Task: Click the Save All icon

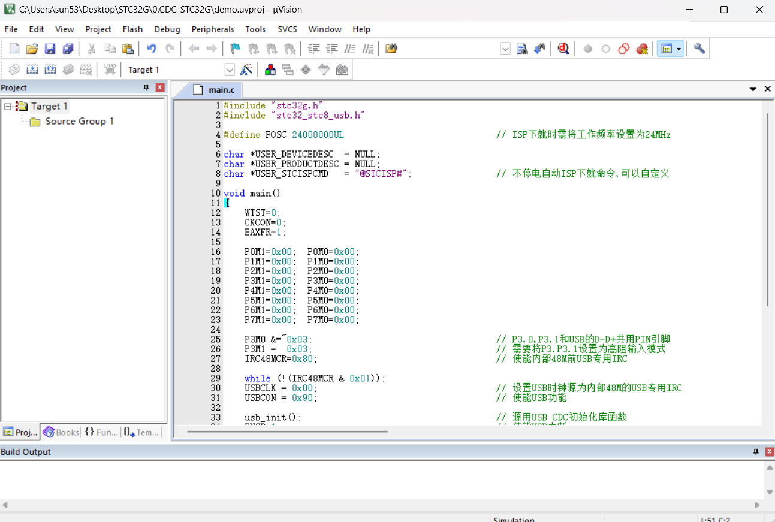Action: click(68, 49)
